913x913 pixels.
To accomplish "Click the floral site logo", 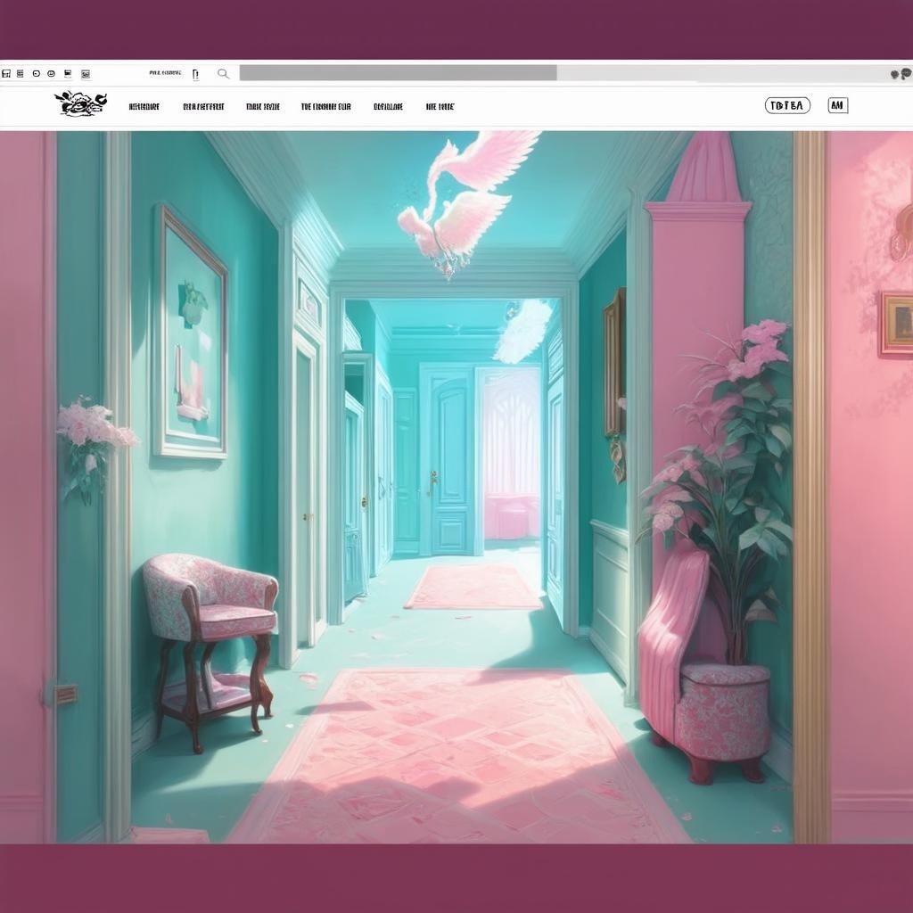I will (80, 103).
